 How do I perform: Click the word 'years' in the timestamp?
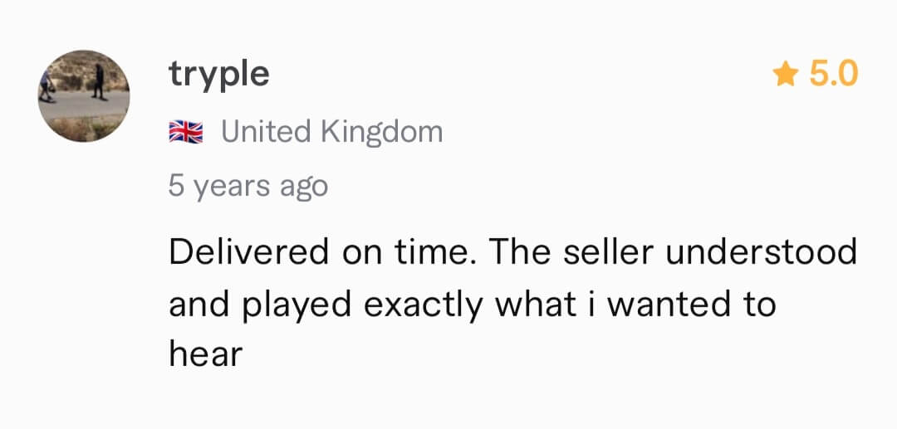pyautogui.click(x=232, y=188)
